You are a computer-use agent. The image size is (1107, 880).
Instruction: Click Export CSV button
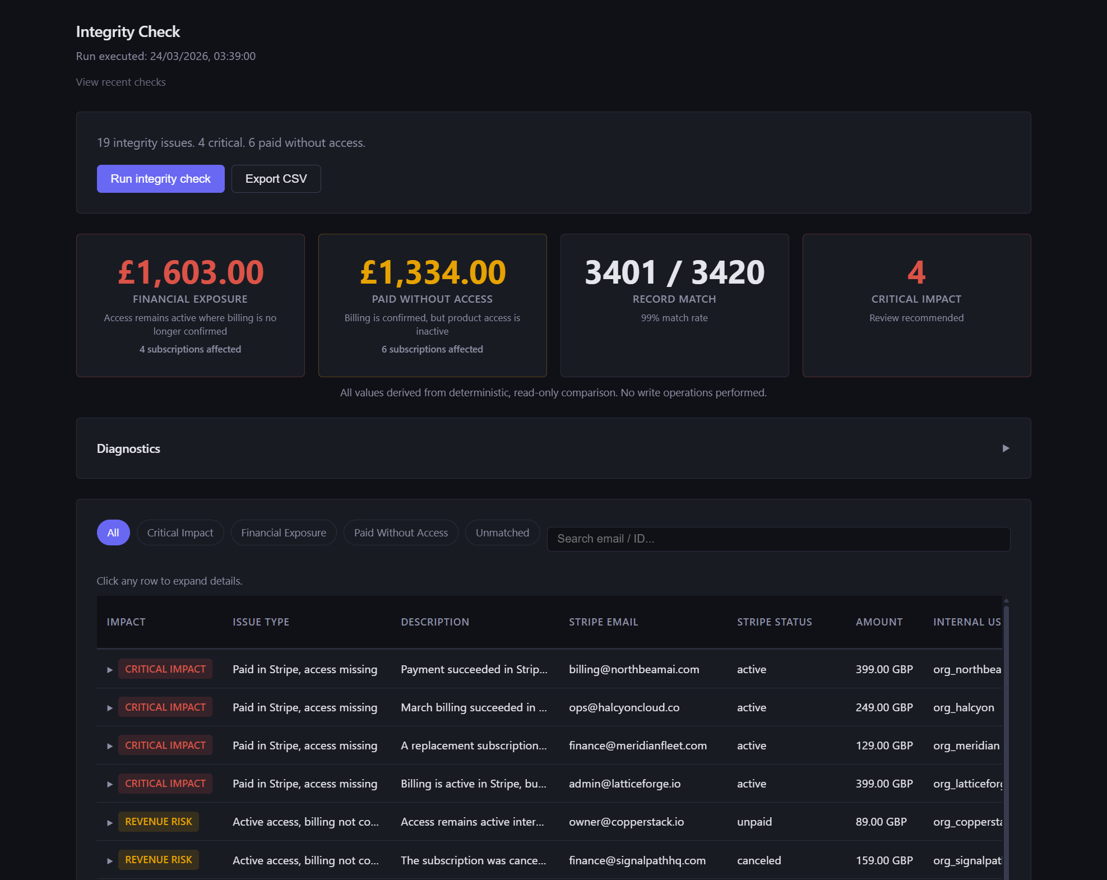coord(276,179)
